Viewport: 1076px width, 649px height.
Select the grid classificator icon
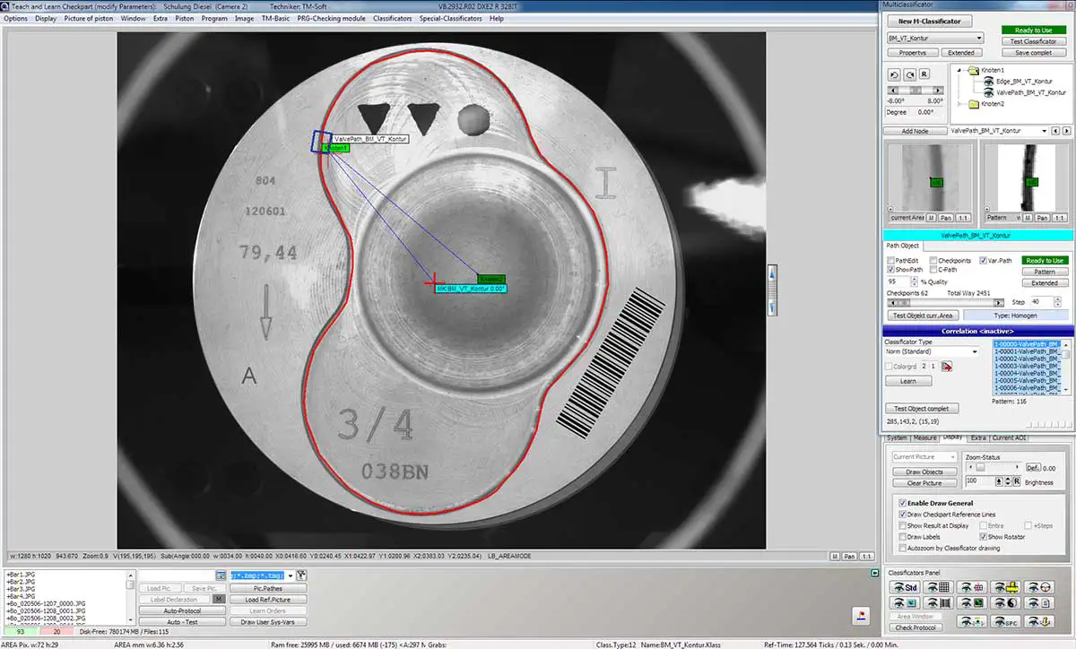click(x=938, y=587)
